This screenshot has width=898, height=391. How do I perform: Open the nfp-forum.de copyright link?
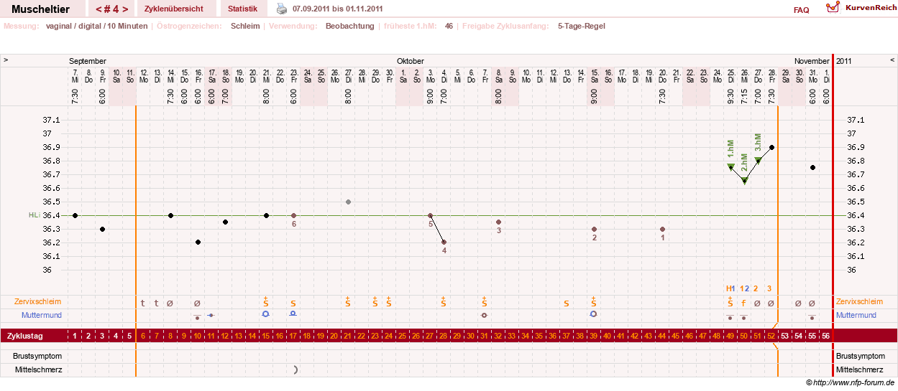pyautogui.click(x=850, y=382)
